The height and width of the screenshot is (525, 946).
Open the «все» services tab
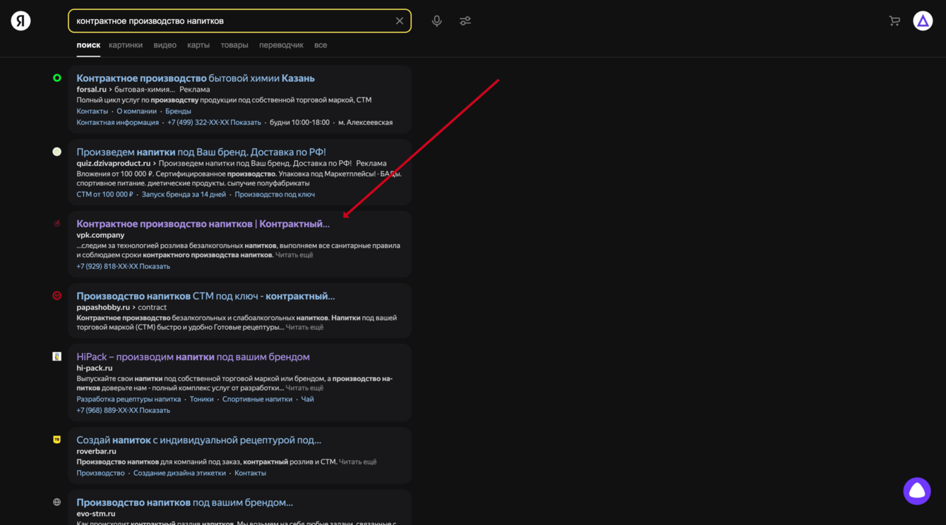pos(321,45)
